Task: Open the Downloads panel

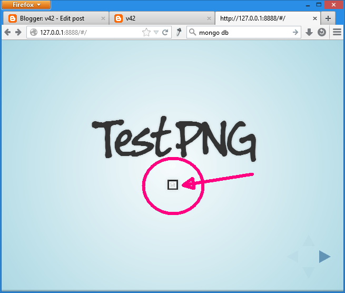Action: [x=310, y=33]
